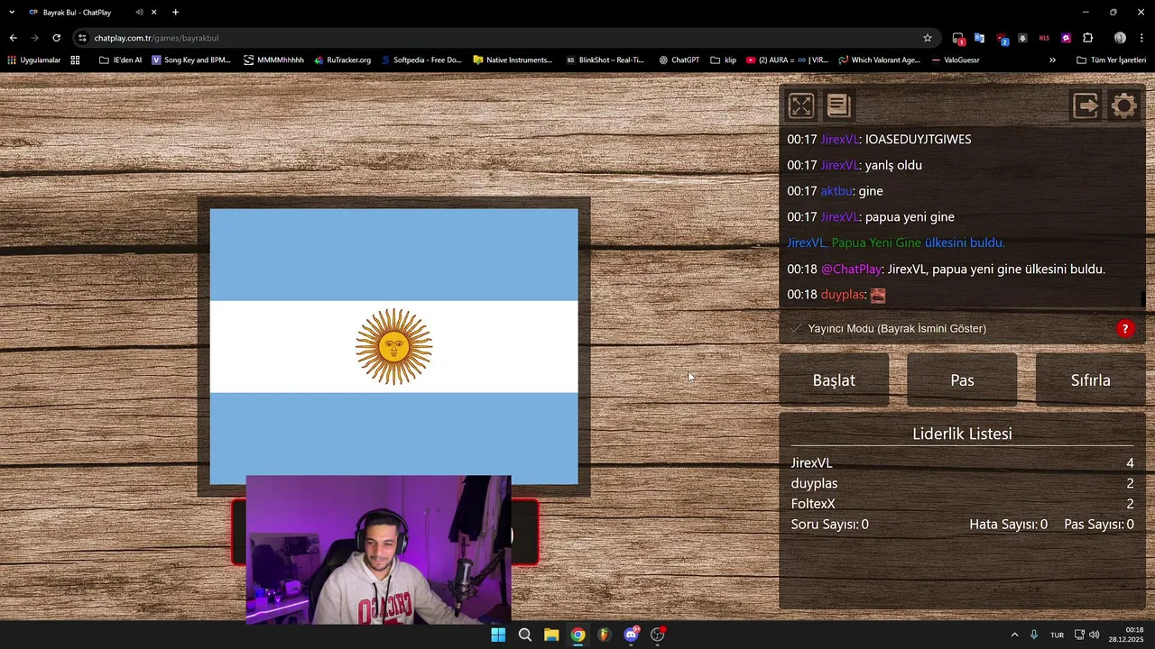Click the Pas Sayısı: 0 counter
This screenshot has width=1155, height=649.
click(x=1099, y=524)
